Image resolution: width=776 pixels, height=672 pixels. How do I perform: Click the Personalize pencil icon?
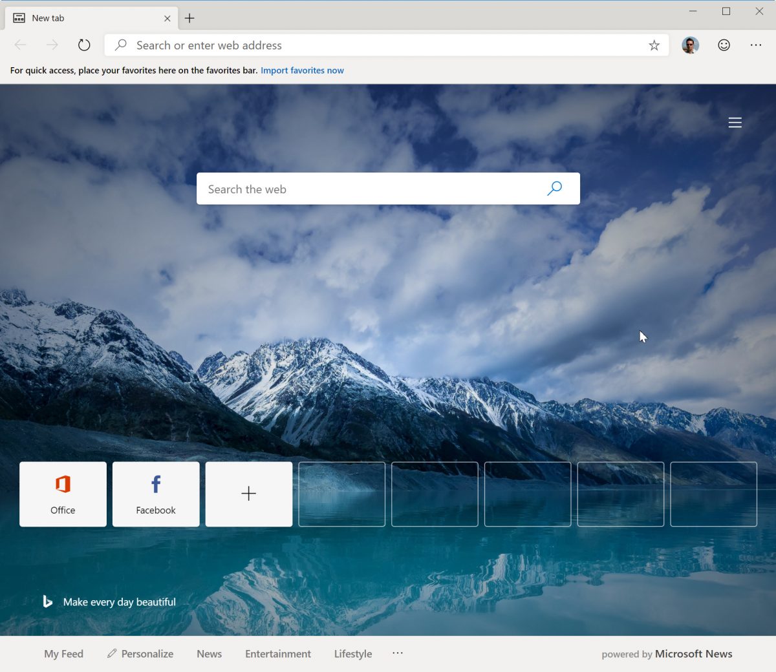coord(112,653)
